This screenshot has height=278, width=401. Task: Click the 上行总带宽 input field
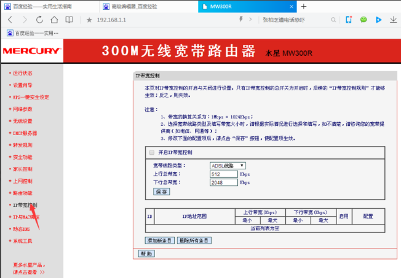click(x=223, y=174)
